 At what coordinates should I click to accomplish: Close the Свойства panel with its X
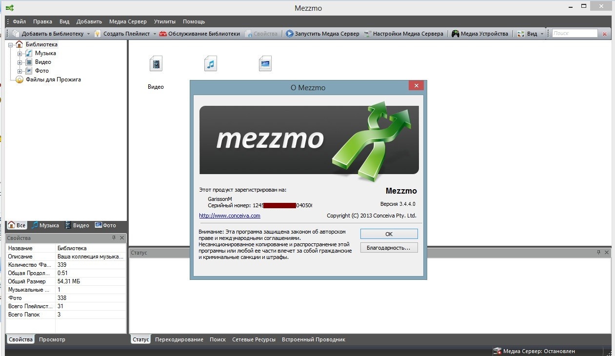point(122,238)
